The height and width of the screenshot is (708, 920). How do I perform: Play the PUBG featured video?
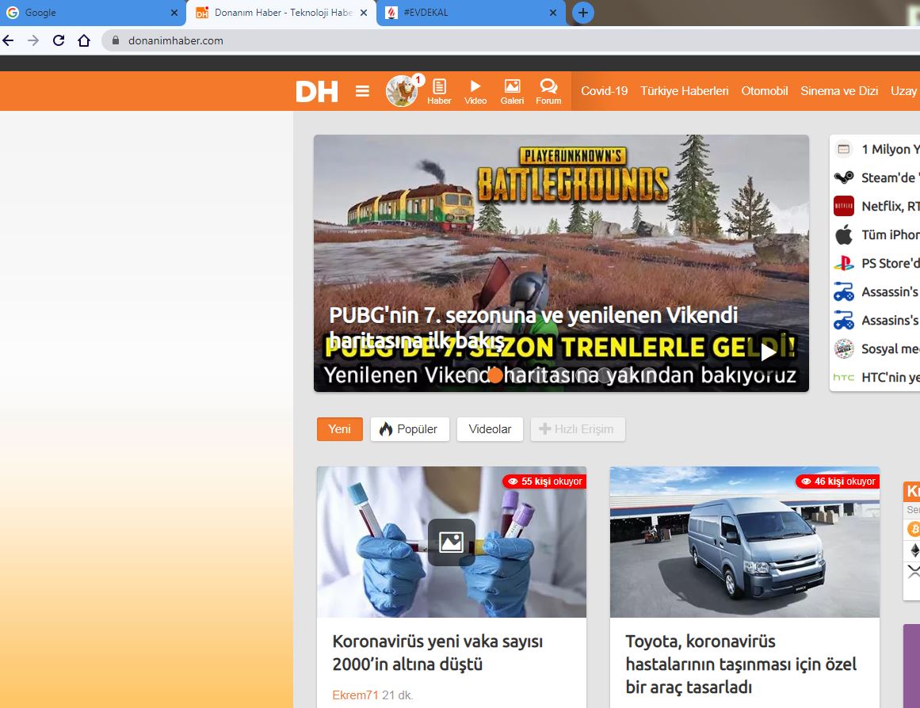(x=768, y=352)
